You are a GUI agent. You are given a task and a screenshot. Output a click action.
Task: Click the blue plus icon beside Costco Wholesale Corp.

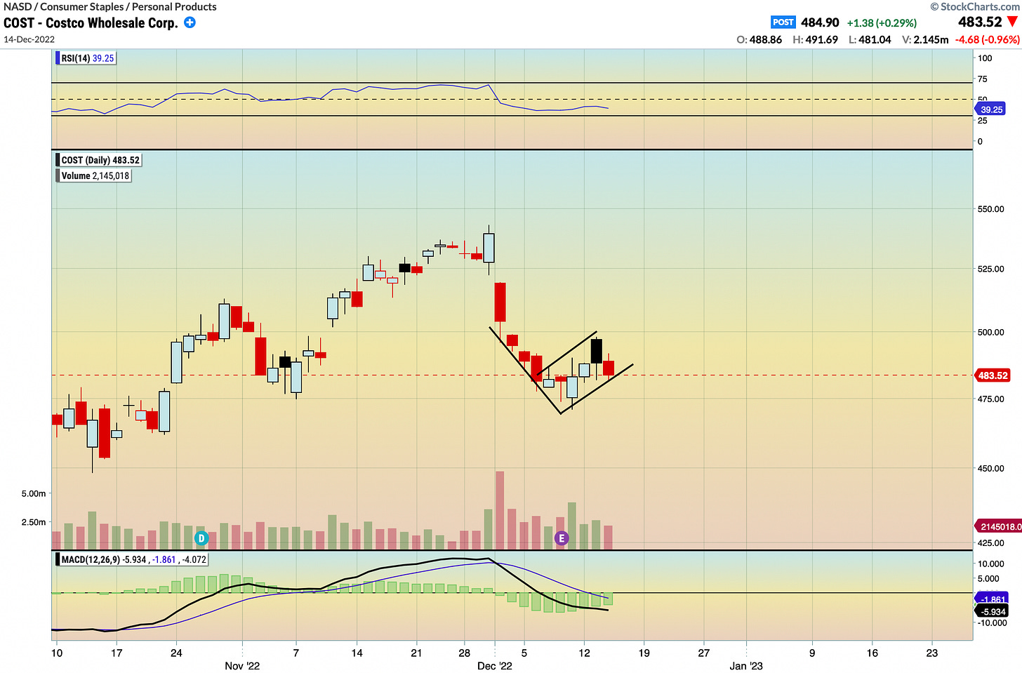(190, 22)
